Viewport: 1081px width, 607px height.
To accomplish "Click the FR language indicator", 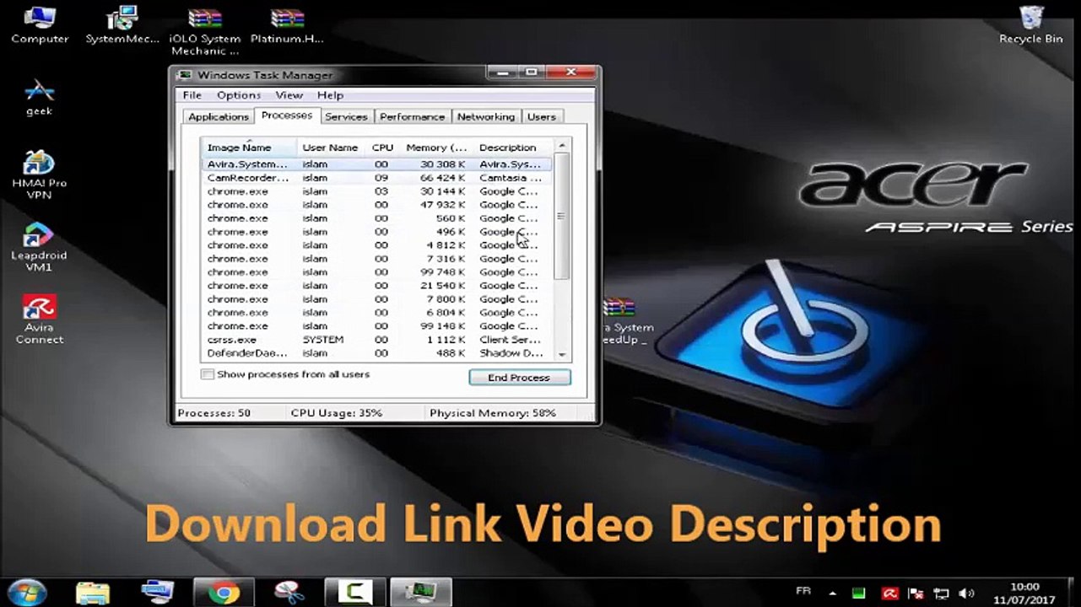I will [x=803, y=592].
